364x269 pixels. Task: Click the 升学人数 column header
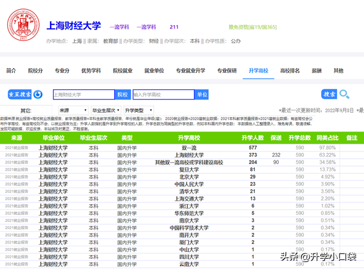point(253,138)
